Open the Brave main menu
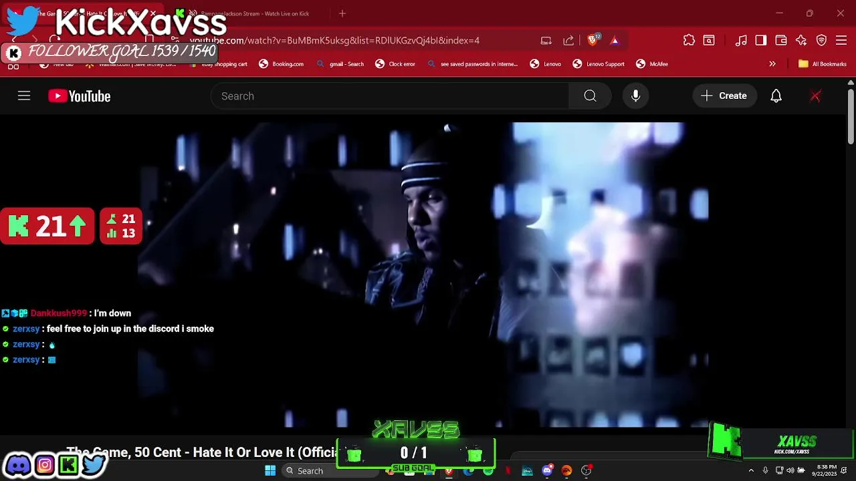Screen dimensions: 856x481 [x=841, y=41]
